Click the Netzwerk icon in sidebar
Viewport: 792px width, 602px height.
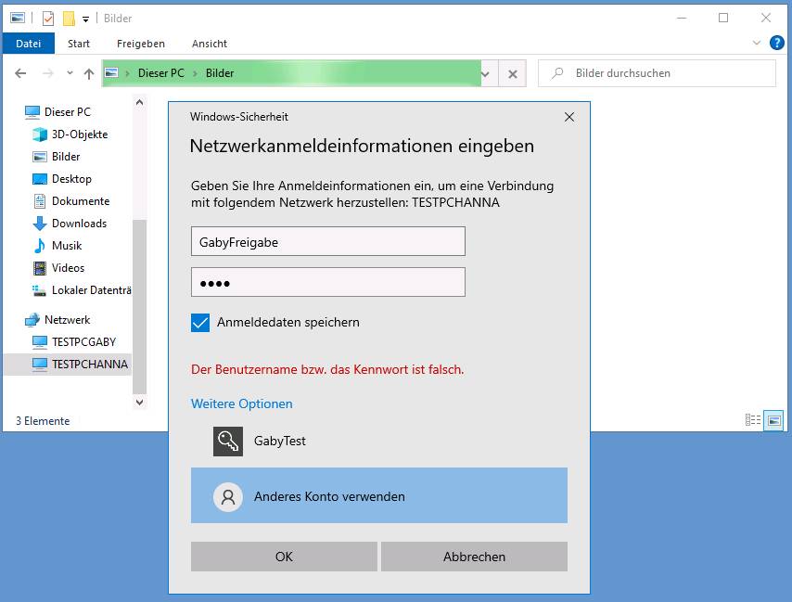32,320
